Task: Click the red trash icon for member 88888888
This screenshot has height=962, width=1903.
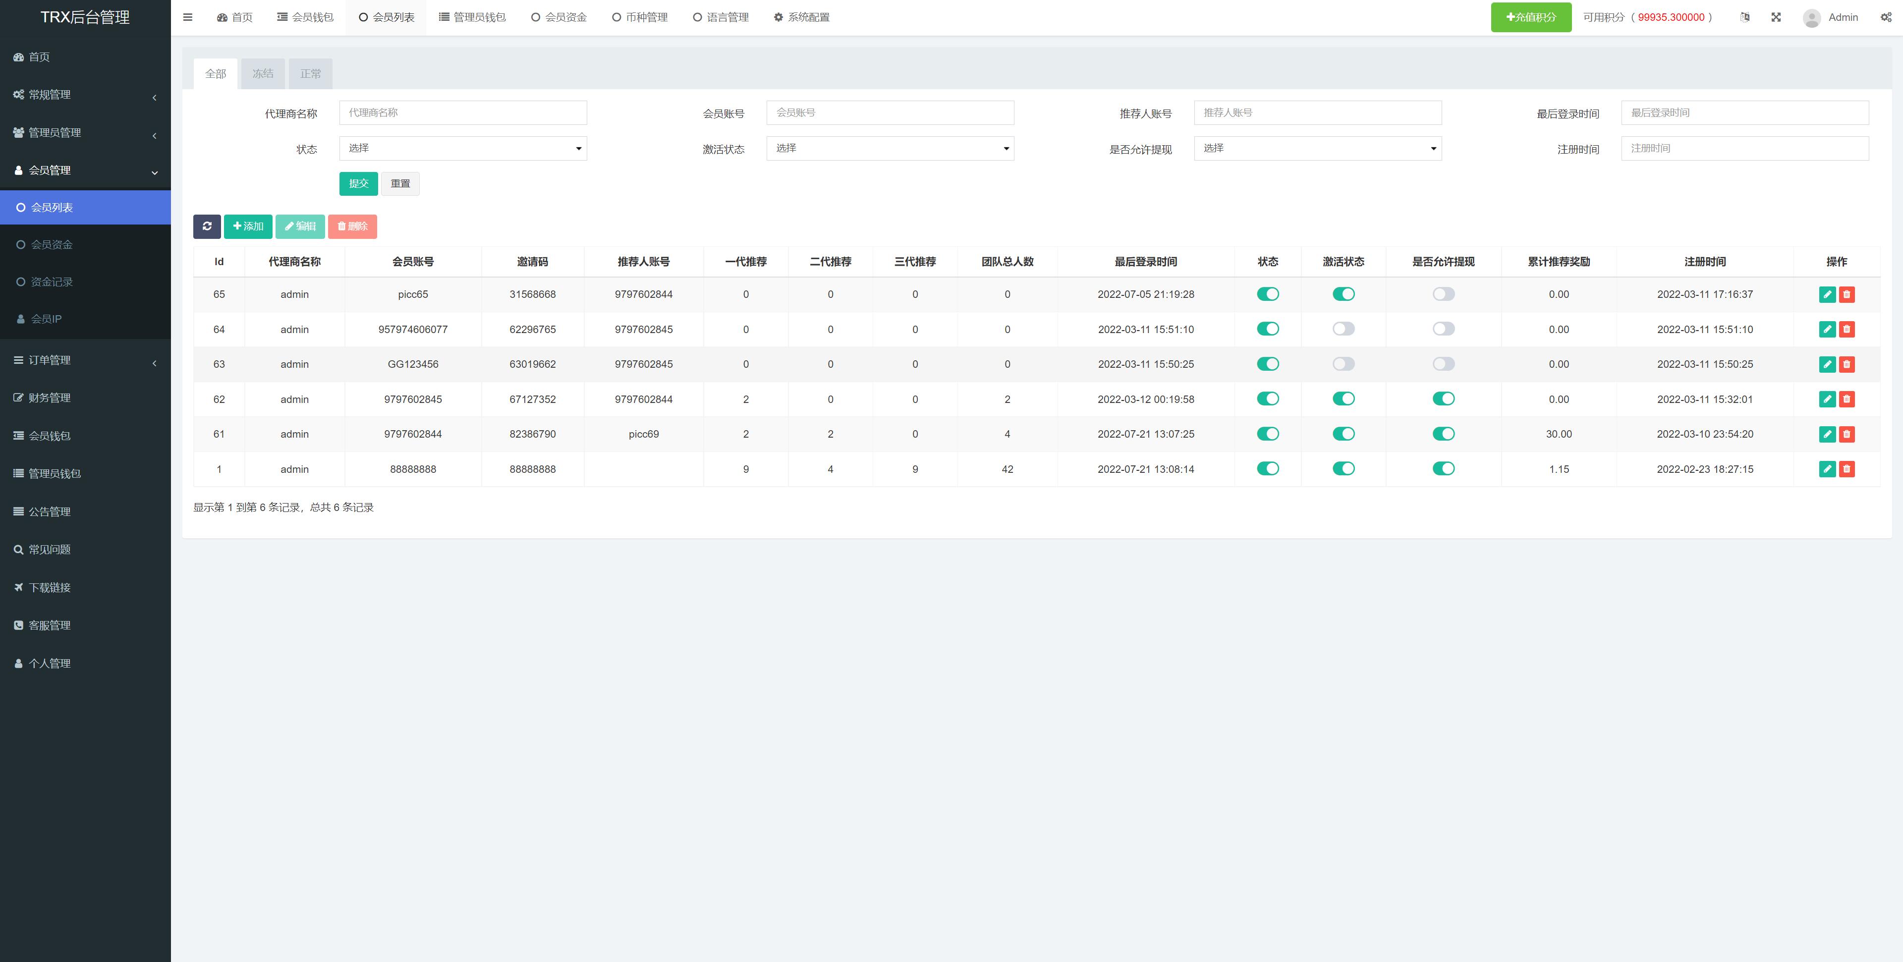Action: 1847,469
